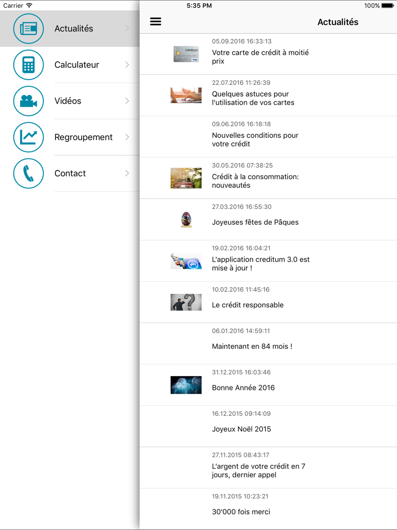Tap the Contact phone icon
The height and width of the screenshot is (530, 397).
click(x=29, y=173)
